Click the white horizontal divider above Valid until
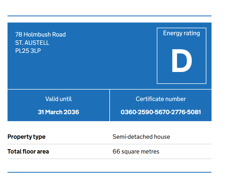Viewport: 225px width, 182px height. pyautogui.click(x=58, y=89)
